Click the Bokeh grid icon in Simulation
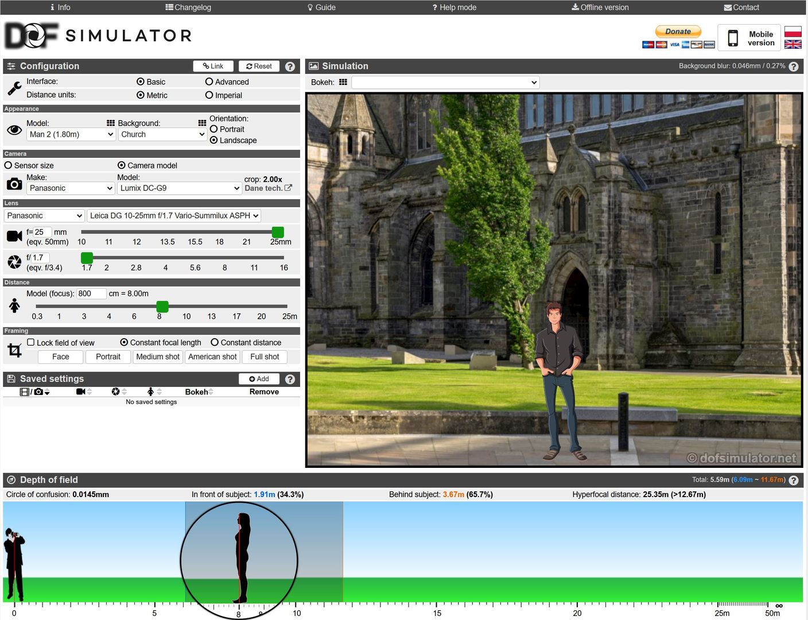The height and width of the screenshot is (620, 808). [343, 82]
